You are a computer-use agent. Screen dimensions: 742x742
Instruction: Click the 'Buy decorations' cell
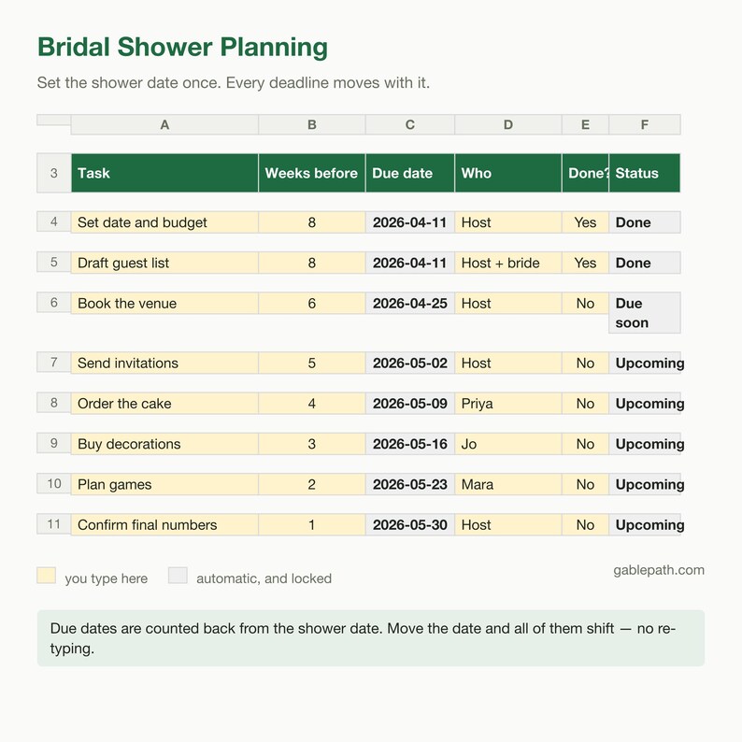[164, 444]
